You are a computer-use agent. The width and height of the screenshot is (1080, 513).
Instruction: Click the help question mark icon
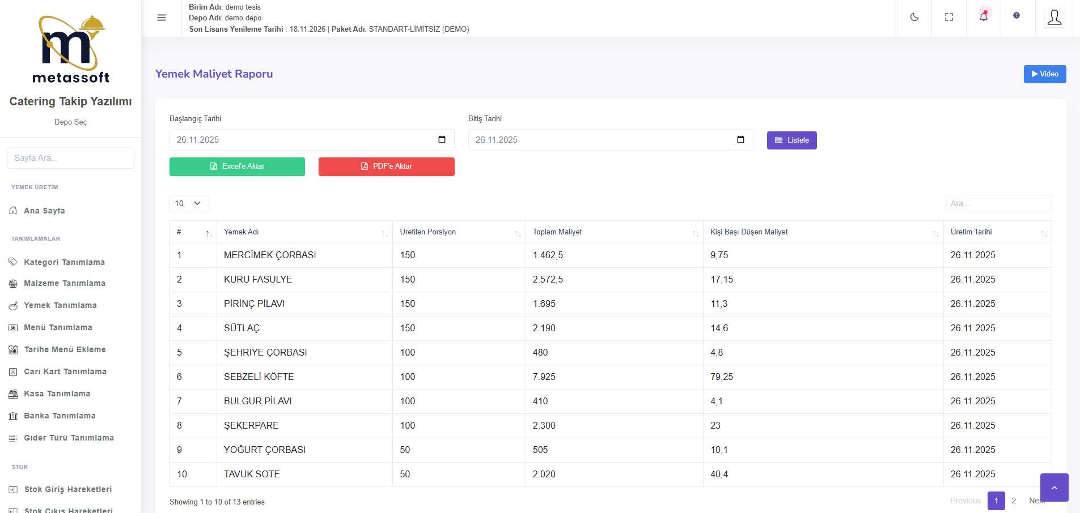[x=1017, y=16]
